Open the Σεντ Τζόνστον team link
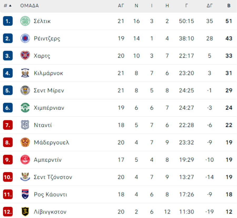Screen dimensions: 237x218 point(53,177)
